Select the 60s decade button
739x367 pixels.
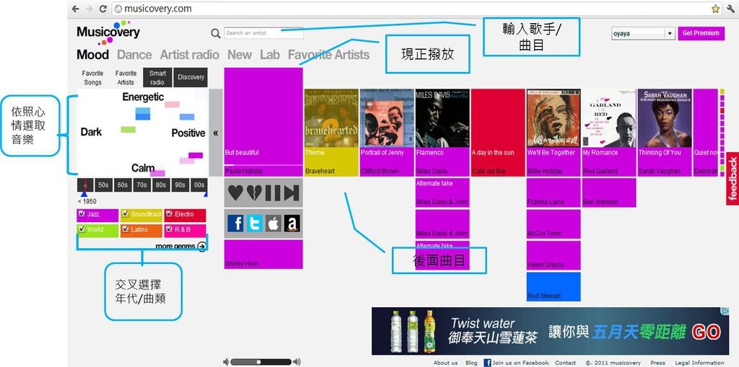tap(123, 185)
